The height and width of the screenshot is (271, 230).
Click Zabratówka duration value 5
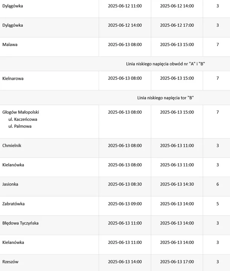[x=218, y=204]
